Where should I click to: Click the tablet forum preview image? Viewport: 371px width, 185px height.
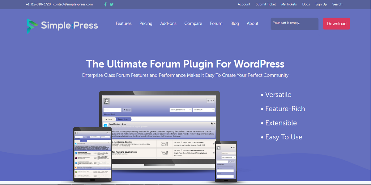pyautogui.click(x=92, y=154)
